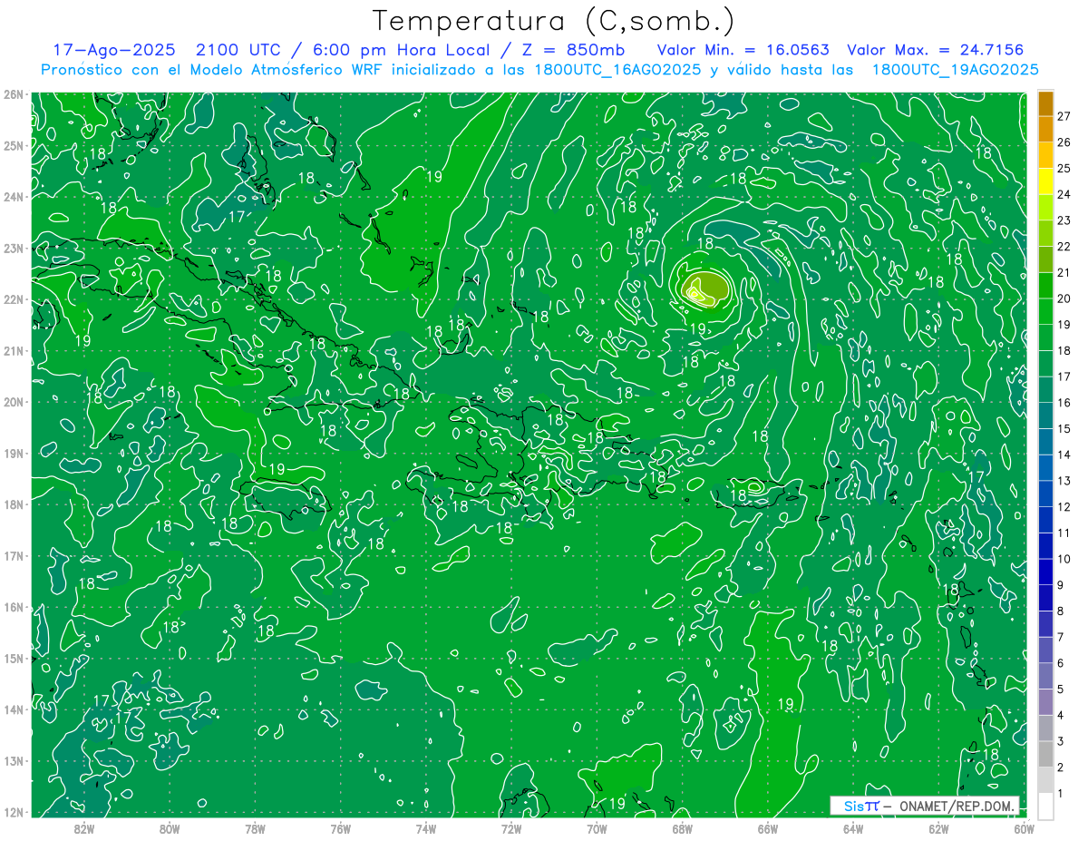Click the 15N latitude axis label

[x=14, y=658]
